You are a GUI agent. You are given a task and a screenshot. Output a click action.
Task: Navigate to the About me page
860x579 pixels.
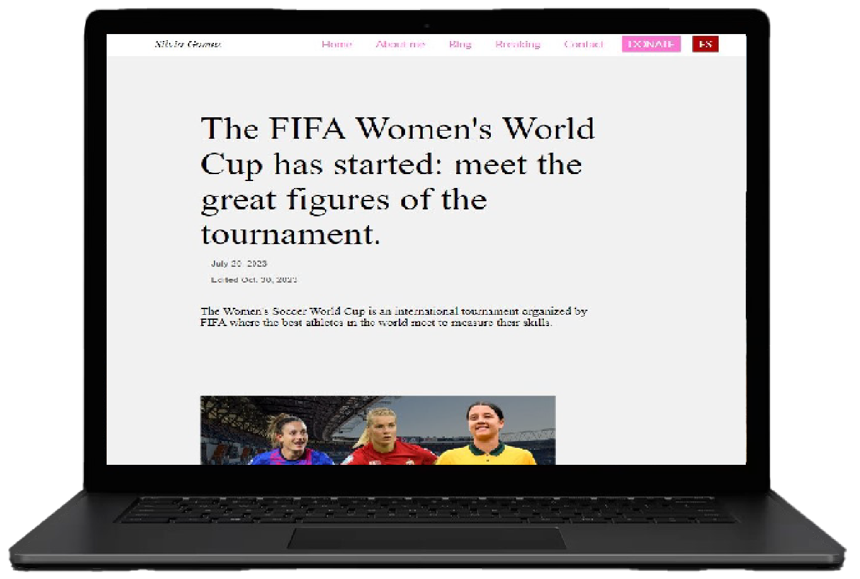pos(401,44)
